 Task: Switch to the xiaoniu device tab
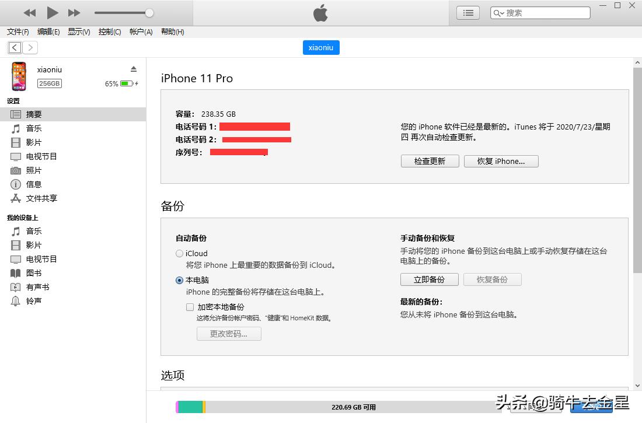(320, 47)
